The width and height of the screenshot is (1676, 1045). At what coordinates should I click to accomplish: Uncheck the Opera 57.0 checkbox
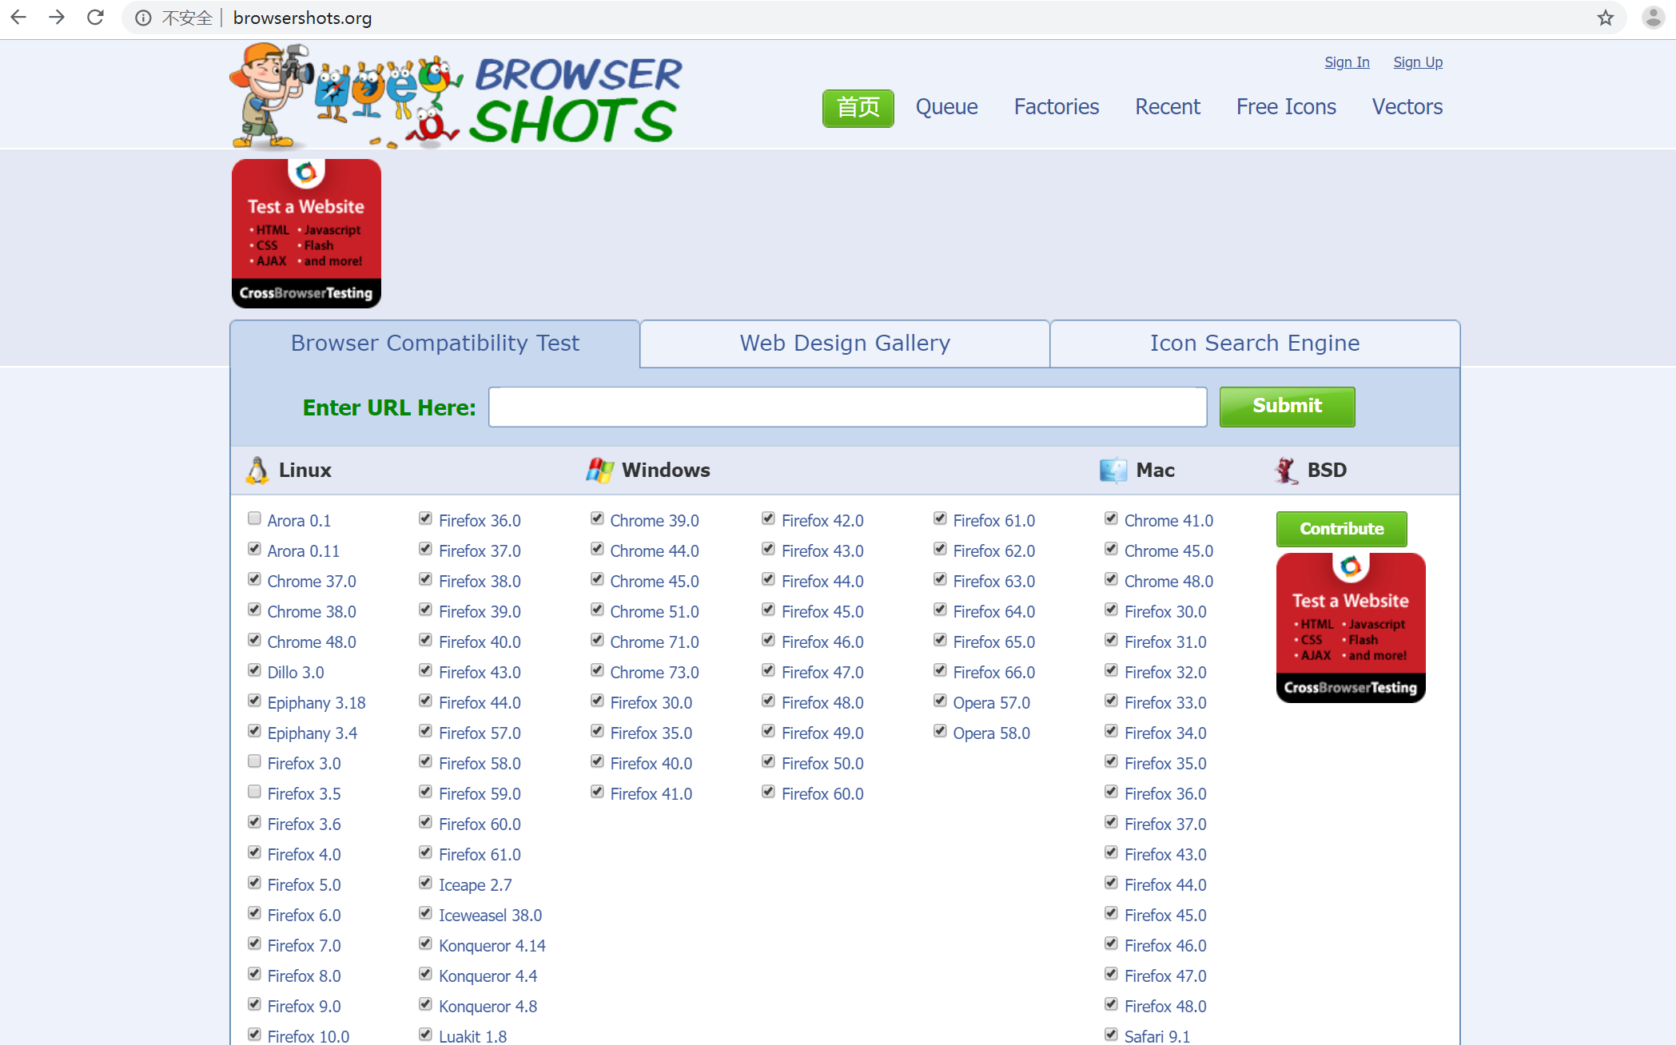pyautogui.click(x=940, y=701)
